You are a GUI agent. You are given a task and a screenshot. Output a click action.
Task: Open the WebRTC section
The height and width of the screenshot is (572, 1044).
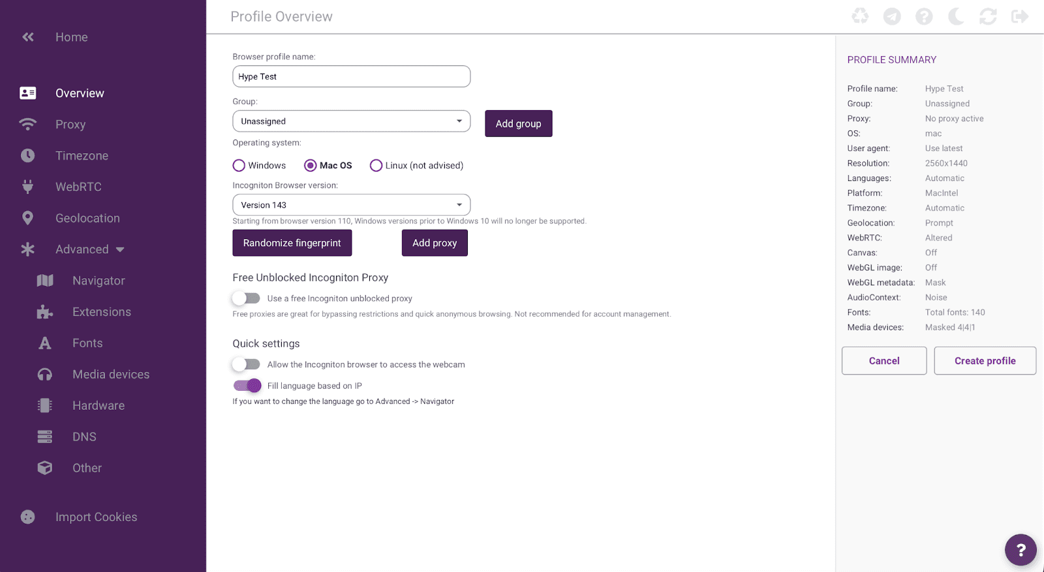[x=78, y=187]
